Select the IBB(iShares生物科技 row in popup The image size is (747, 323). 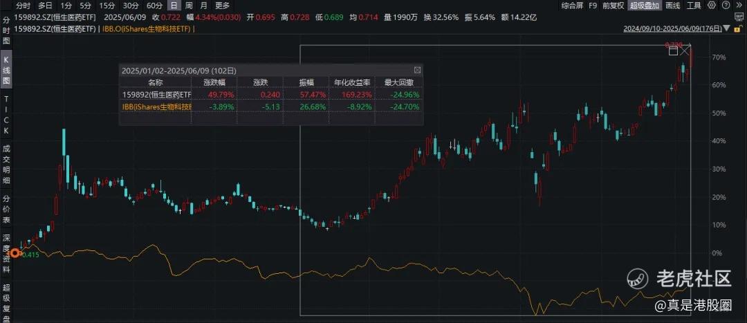(x=270, y=107)
